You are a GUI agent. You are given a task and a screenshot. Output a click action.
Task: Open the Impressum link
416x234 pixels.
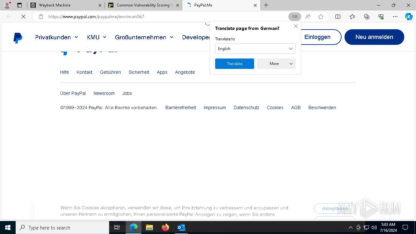click(215, 108)
